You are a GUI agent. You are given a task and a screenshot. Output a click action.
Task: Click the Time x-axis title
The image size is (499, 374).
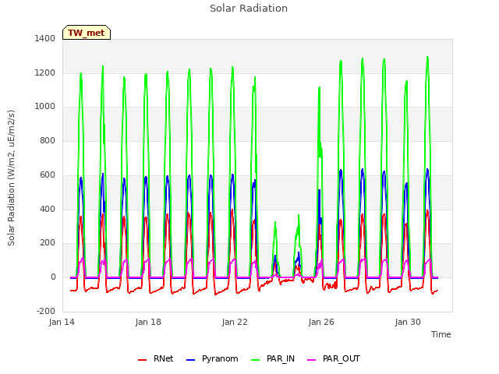[x=441, y=334]
